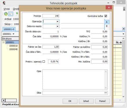Click inside the Opis text area

(73, 80)
